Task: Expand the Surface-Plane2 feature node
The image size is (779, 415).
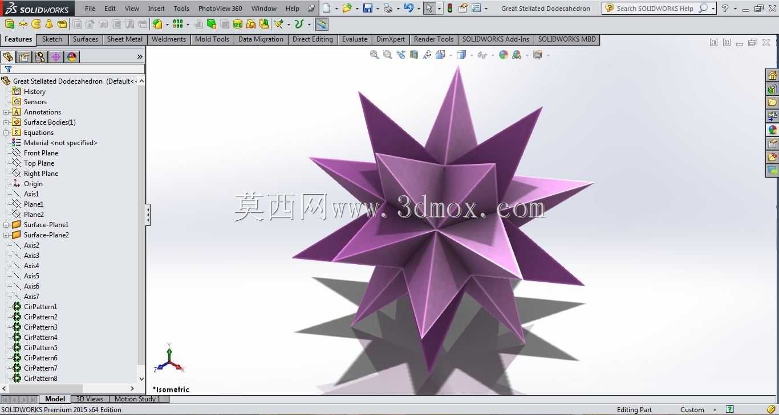Action: [6, 235]
